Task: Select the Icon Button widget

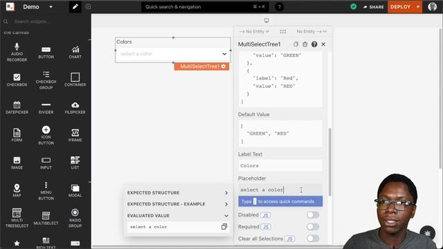Action: [x=46, y=136]
